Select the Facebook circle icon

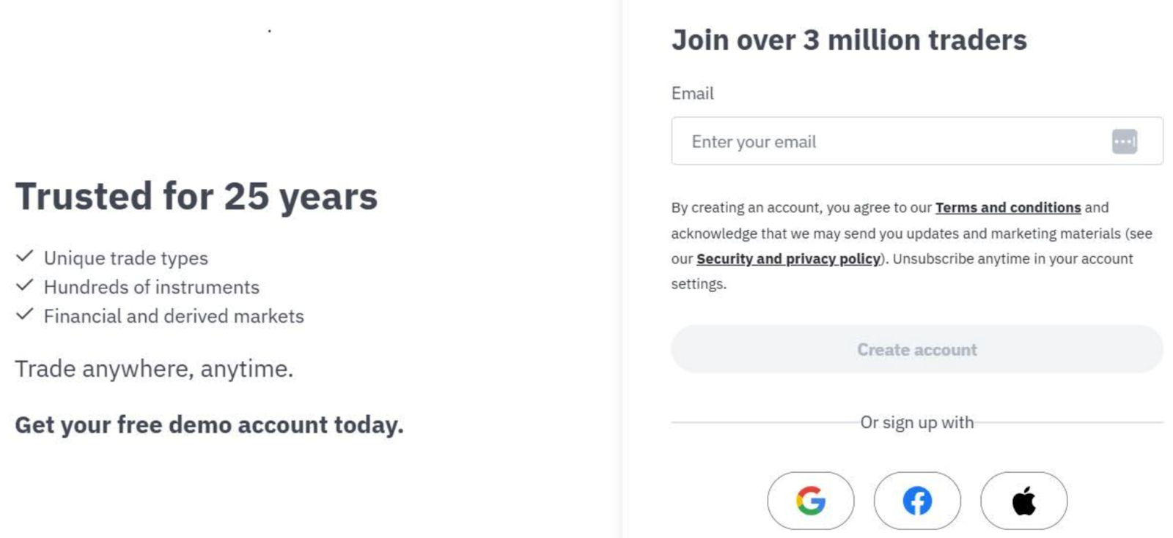[918, 501]
